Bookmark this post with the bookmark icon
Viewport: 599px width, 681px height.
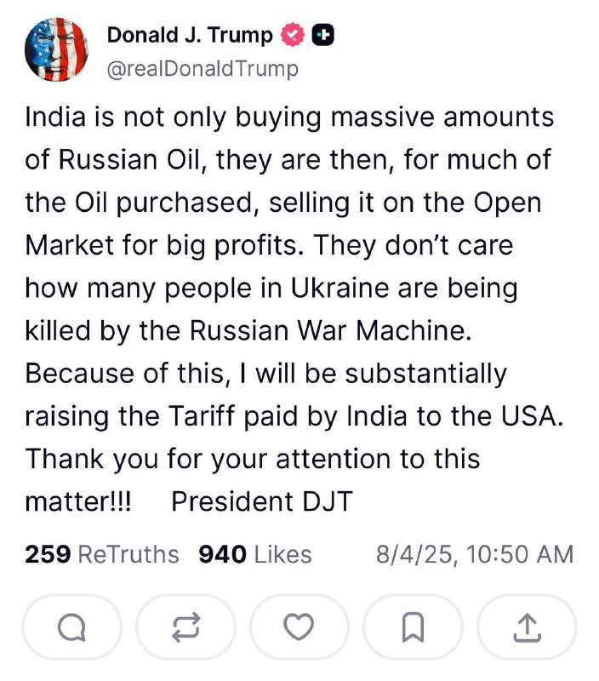(413, 627)
